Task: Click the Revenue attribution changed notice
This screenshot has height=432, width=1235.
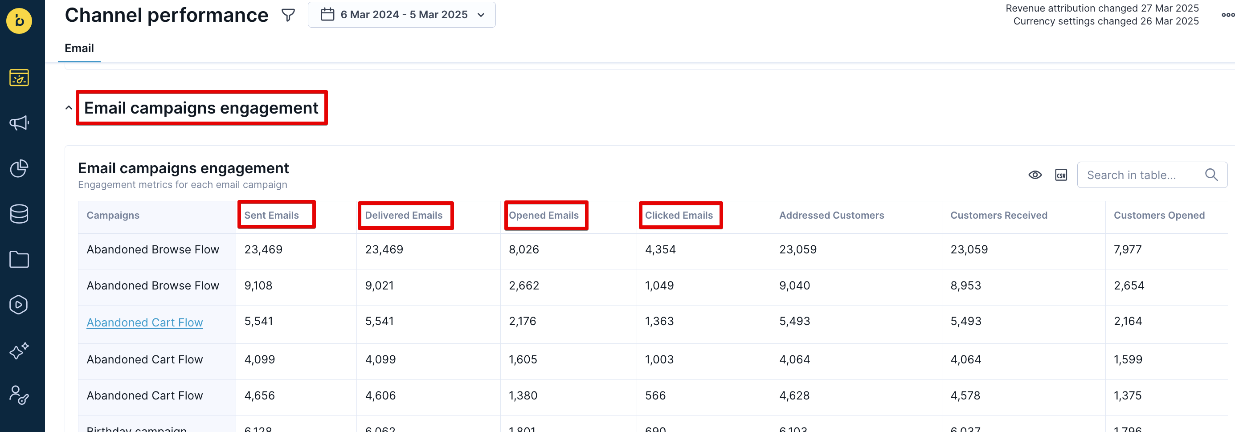Action: point(1102,8)
